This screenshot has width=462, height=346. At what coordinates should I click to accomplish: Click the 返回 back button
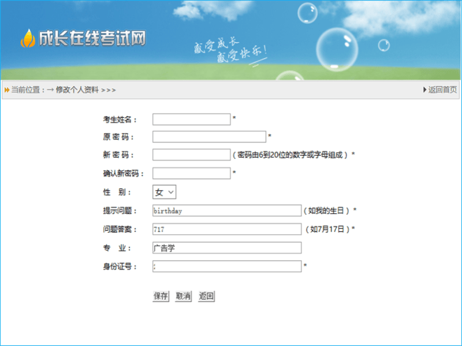tap(206, 296)
